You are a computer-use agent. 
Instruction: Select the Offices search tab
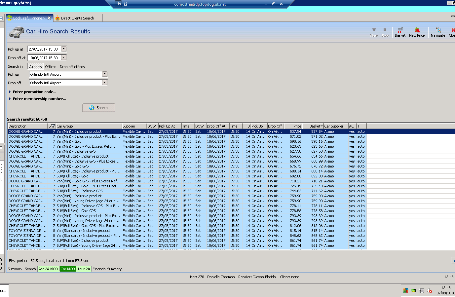click(x=51, y=66)
